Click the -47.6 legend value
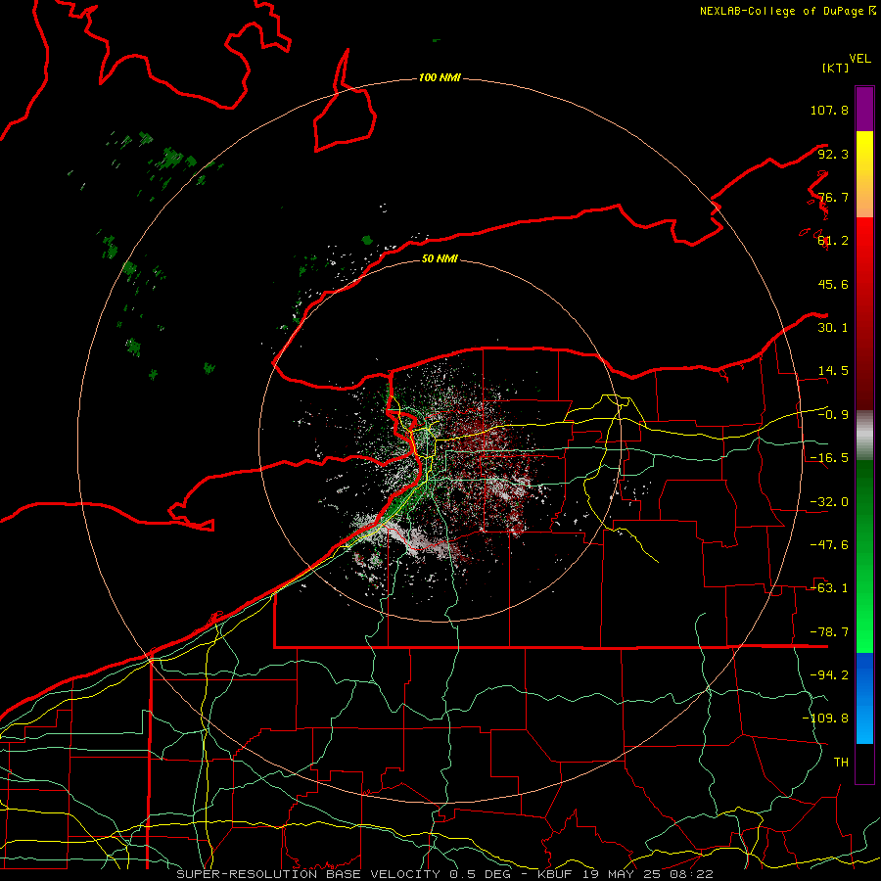This screenshot has width=881, height=881. 829,545
